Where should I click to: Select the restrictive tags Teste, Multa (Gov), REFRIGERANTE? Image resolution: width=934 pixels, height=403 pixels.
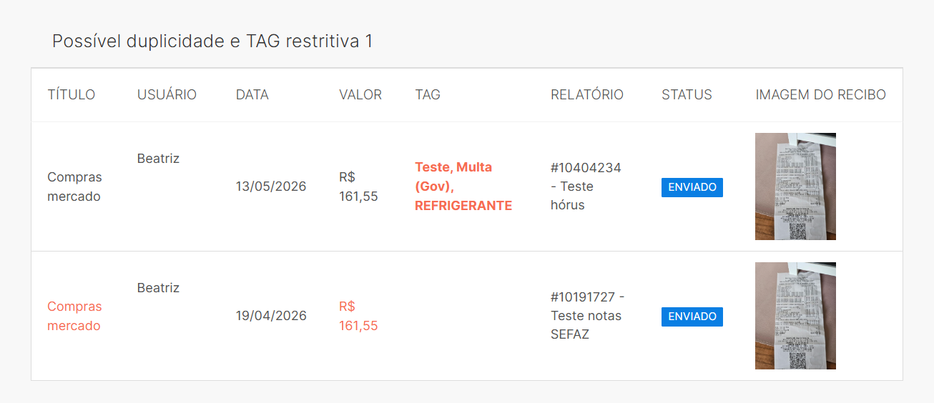tap(463, 186)
